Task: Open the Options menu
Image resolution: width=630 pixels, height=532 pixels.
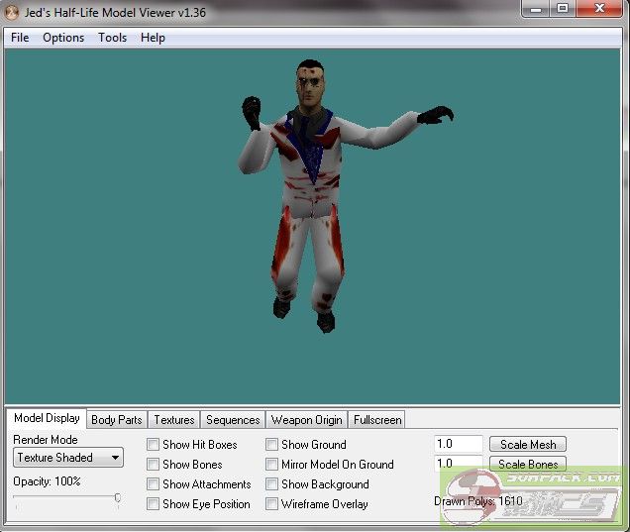Action: [63, 38]
